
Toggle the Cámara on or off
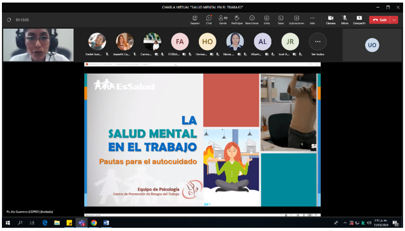pos(331,20)
